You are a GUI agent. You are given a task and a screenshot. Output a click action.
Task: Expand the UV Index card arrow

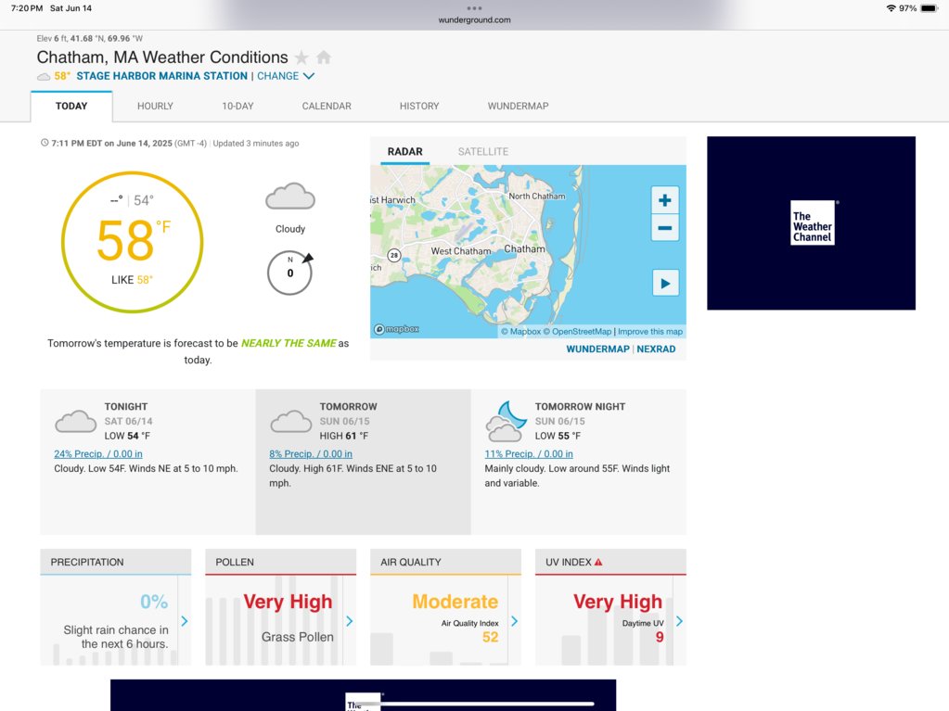pyautogui.click(x=679, y=621)
